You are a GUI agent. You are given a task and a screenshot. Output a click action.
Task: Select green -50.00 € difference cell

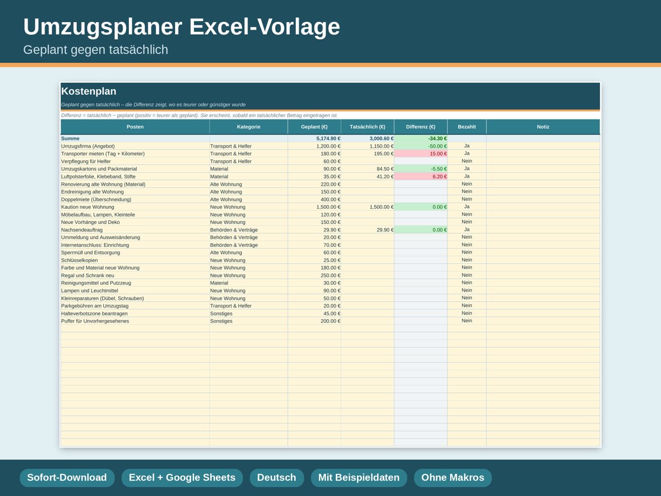coord(421,146)
